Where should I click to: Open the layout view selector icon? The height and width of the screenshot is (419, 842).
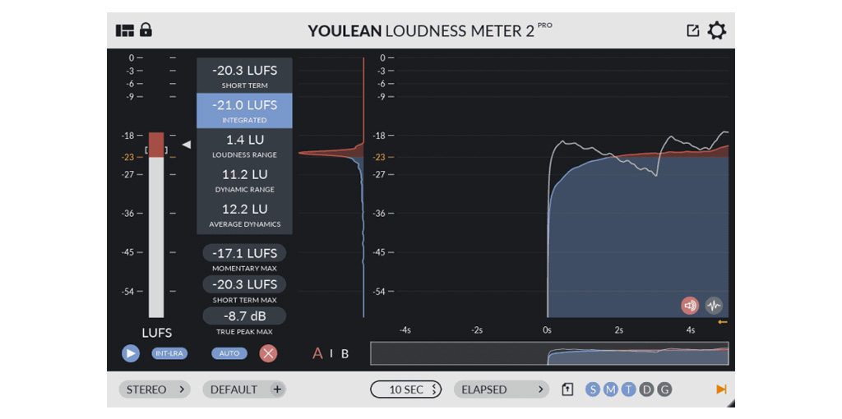click(125, 30)
